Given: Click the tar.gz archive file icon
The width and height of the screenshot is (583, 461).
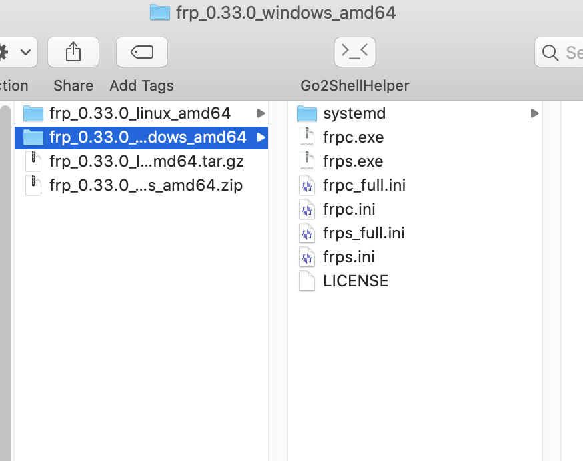Looking at the screenshot, I should tap(33, 161).
